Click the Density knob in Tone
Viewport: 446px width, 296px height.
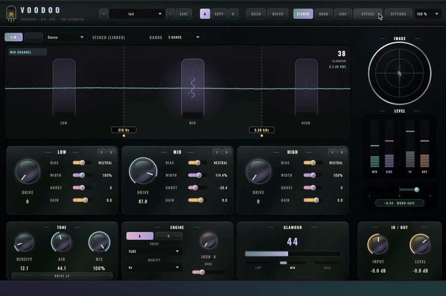point(24,243)
